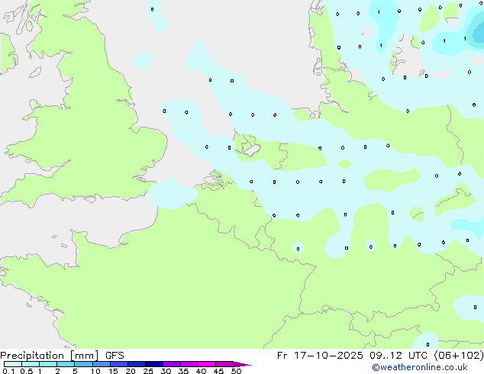Select the 40 mm magenta legend swatch
484x374 pixels.
coord(207,364)
